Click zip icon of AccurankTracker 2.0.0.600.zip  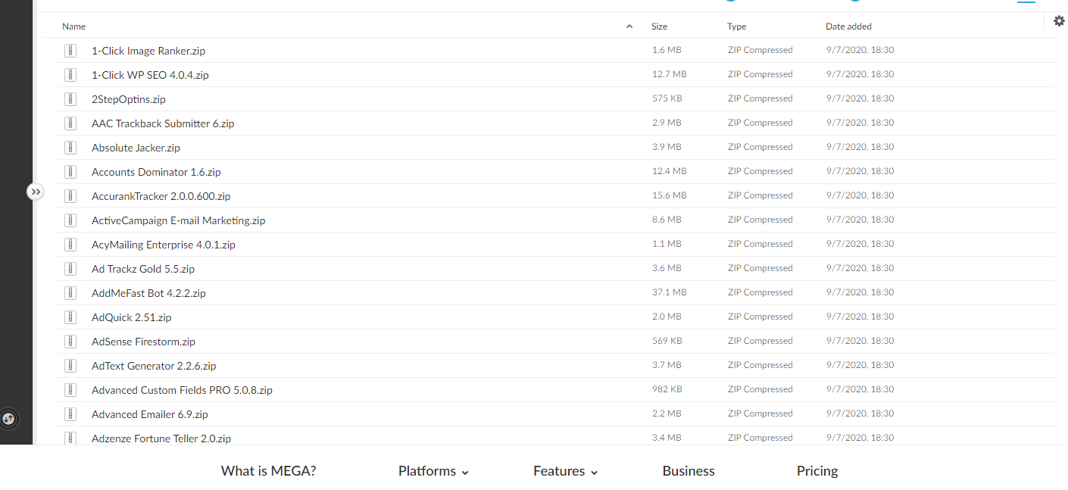(x=70, y=196)
